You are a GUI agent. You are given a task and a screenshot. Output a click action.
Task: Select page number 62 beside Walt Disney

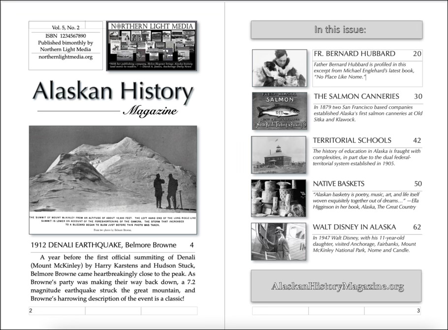coord(417,227)
